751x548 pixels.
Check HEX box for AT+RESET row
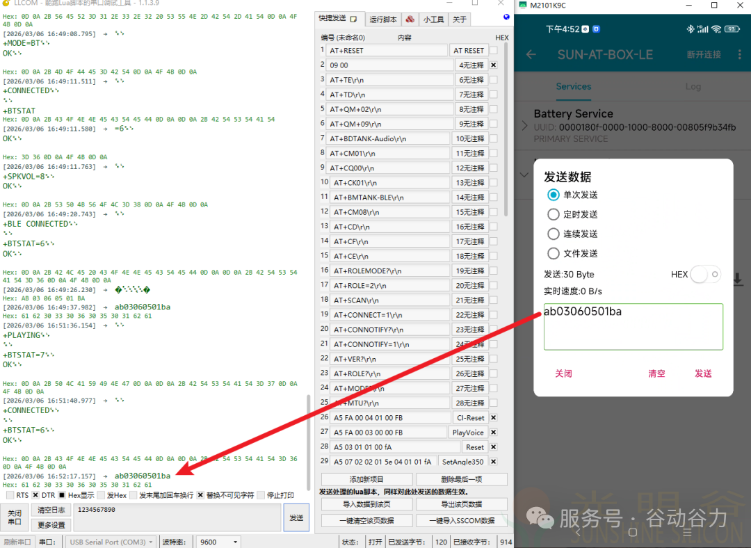click(x=494, y=50)
